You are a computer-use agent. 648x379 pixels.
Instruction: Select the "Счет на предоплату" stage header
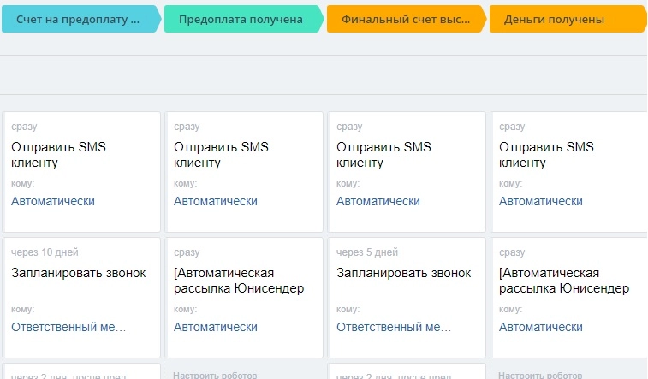tap(78, 19)
